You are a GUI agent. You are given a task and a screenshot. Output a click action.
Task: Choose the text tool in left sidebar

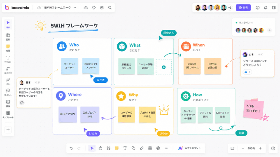pyautogui.click(x=8, y=59)
